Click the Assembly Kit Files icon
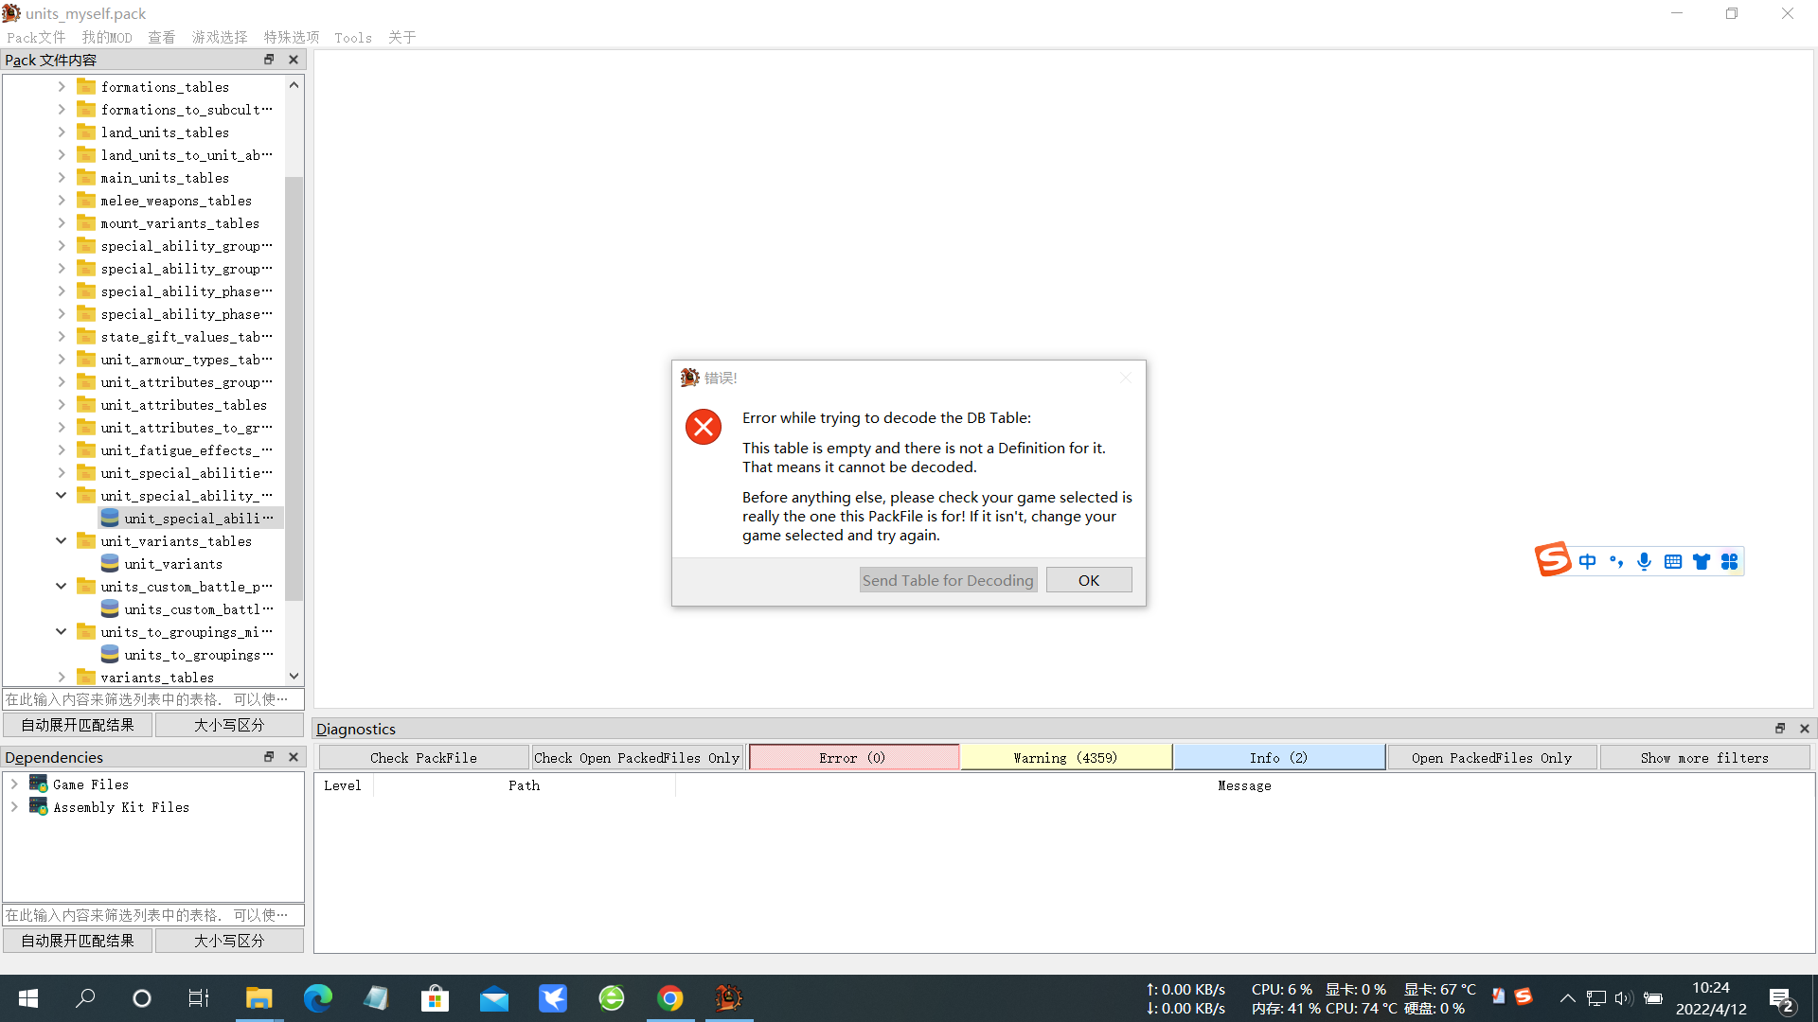The height and width of the screenshot is (1022, 1818). click(x=38, y=806)
